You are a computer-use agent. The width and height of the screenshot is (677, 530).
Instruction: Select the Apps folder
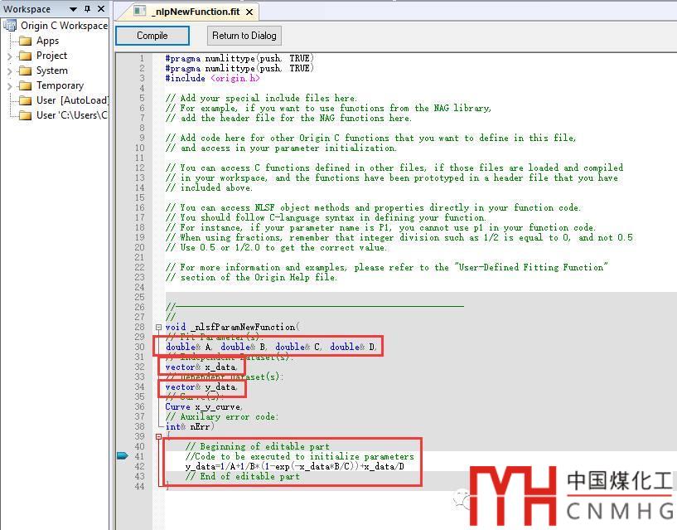tap(47, 41)
